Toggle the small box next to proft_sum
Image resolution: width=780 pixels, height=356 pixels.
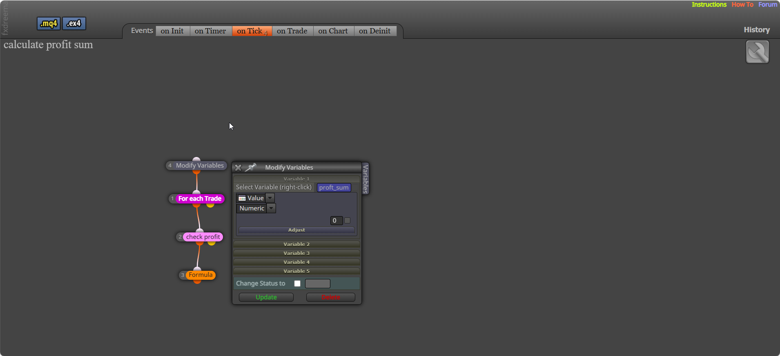(x=354, y=188)
